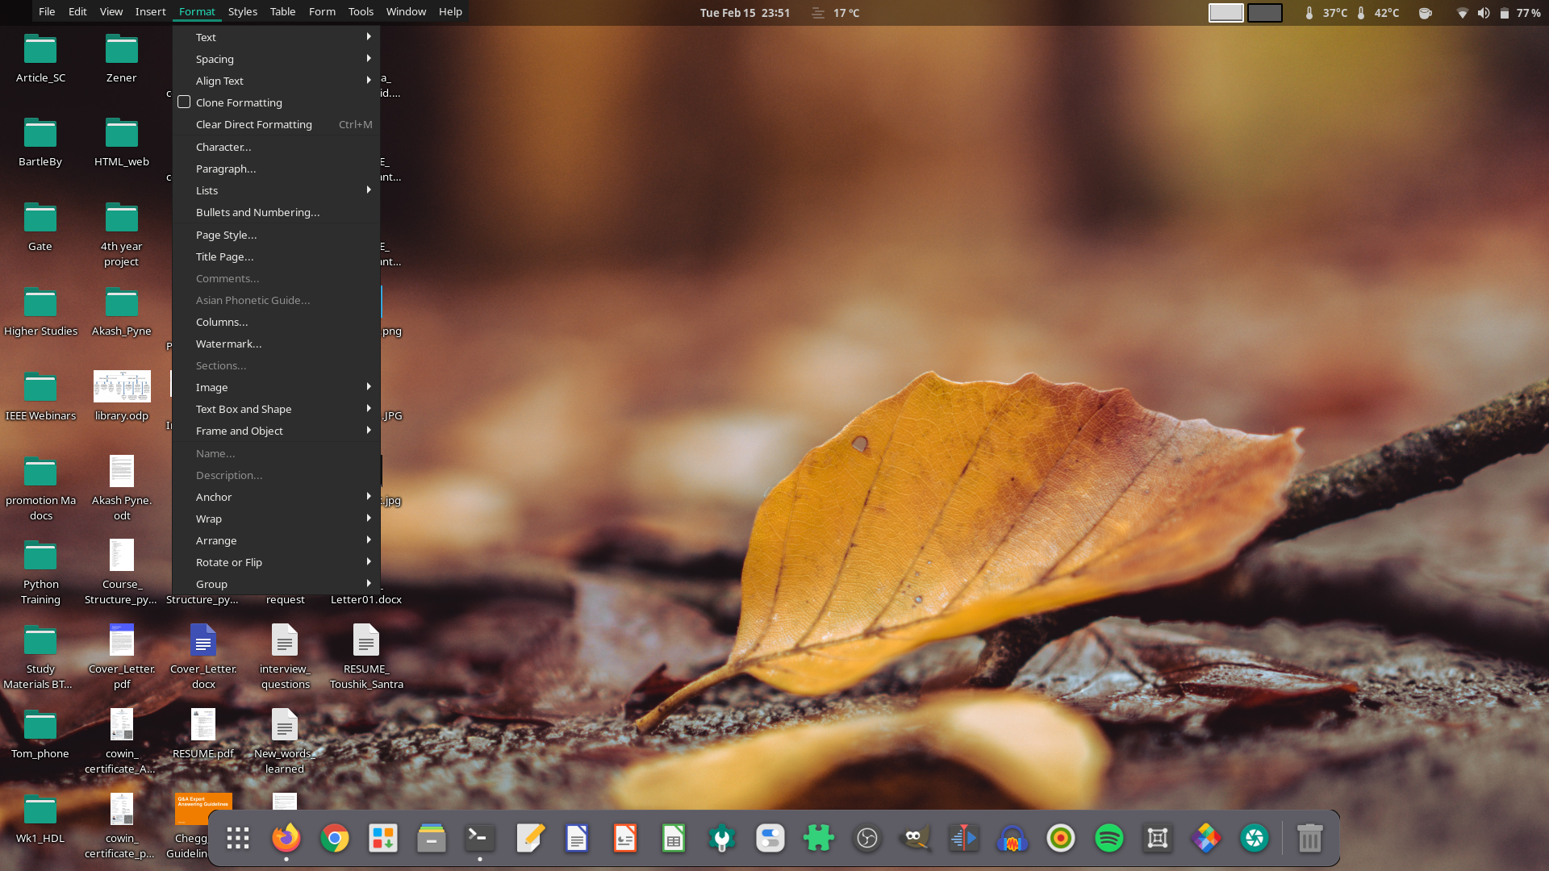The width and height of the screenshot is (1549, 871).
Task: Open the Terminal from the dock
Action: [480, 839]
